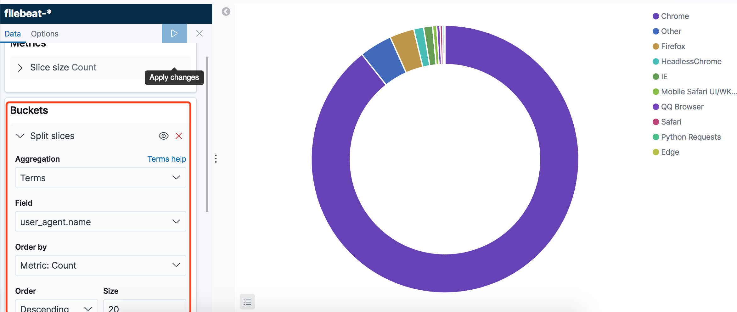Click the IE legend color dot
Viewport: 737px width, 312px height.
(x=656, y=77)
